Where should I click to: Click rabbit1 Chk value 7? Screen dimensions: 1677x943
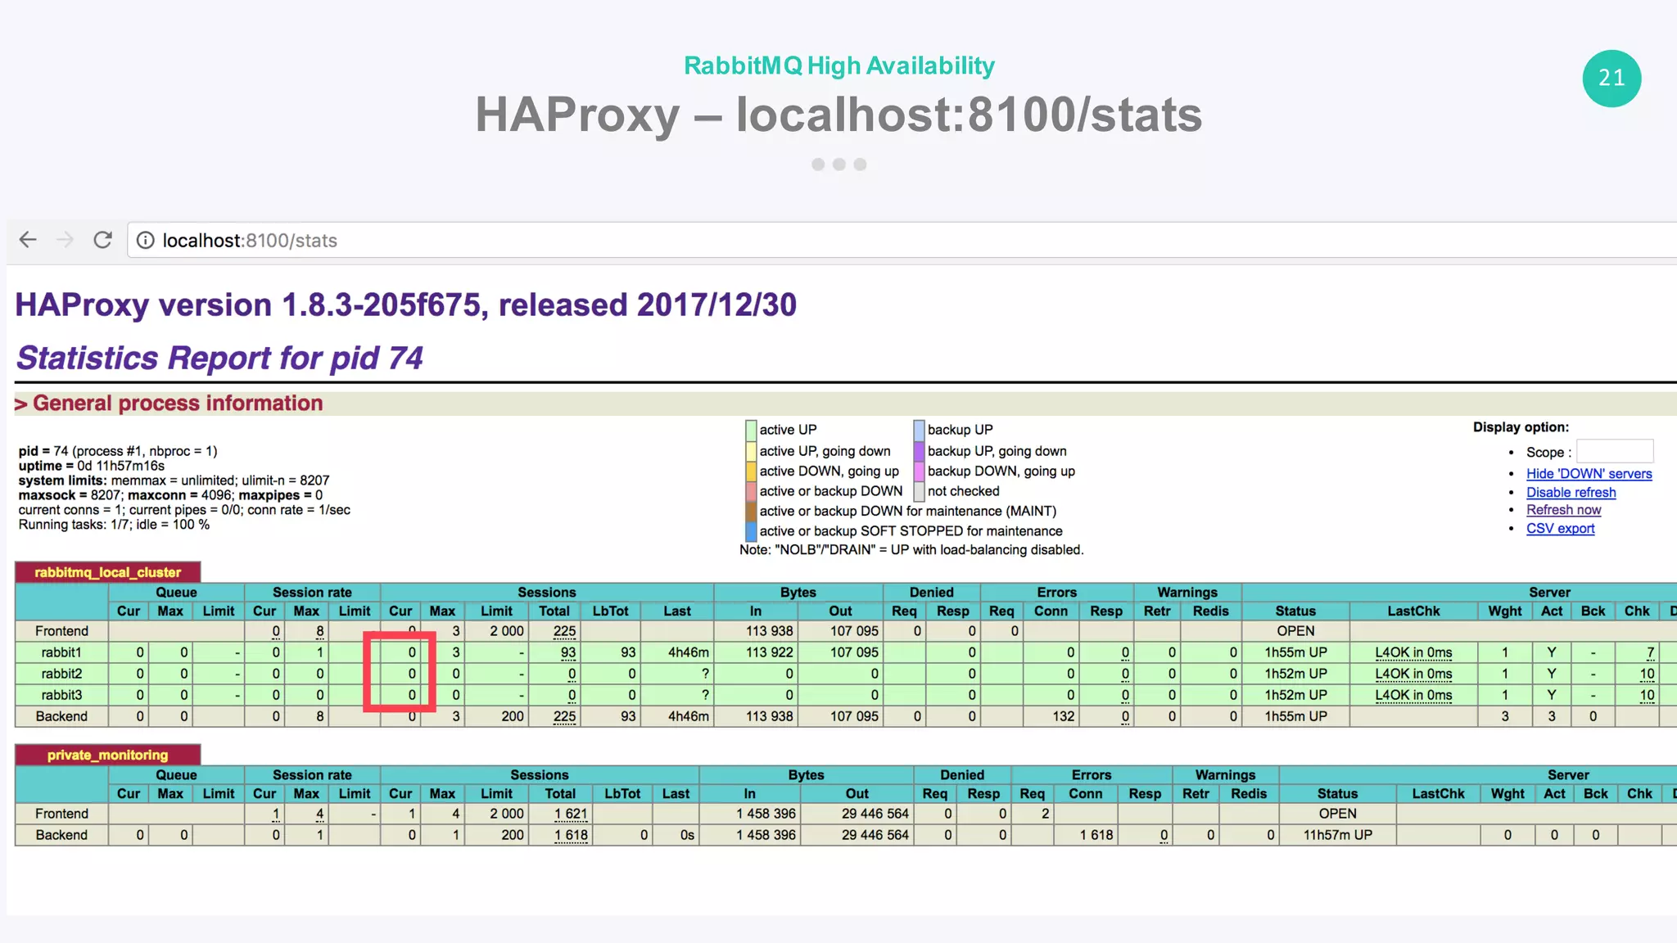[x=1651, y=652]
